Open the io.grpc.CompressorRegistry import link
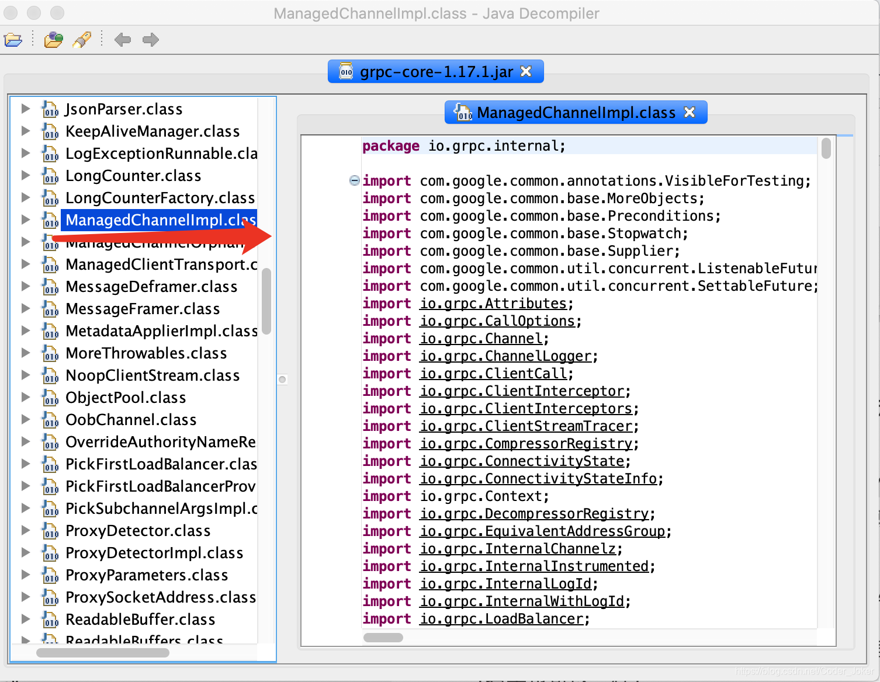This screenshot has width=880, height=682. pyautogui.click(x=526, y=444)
